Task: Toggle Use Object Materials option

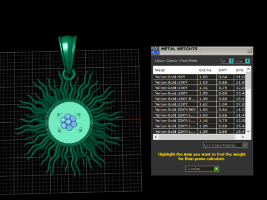Action: 225,145
